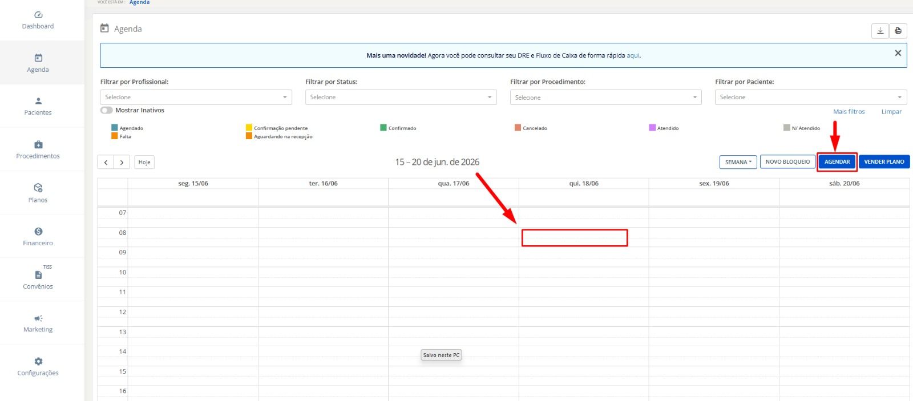
Task: Click the date range title 15 – 20 de jun.
Action: pos(437,162)
